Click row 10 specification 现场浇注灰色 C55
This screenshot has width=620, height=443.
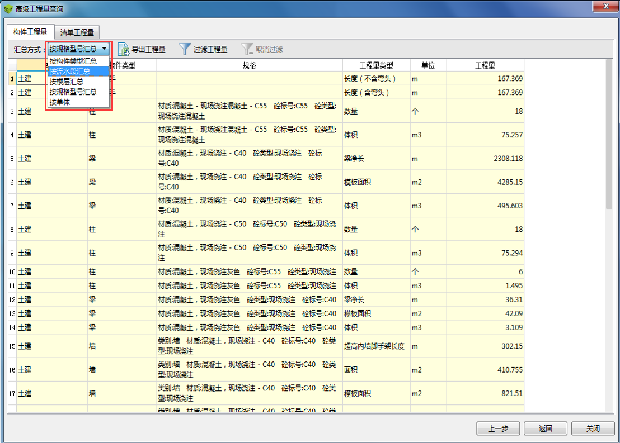pos(247,271)
